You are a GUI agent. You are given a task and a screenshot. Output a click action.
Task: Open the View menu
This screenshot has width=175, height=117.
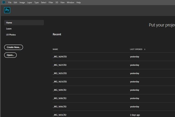tap(62, 2)
